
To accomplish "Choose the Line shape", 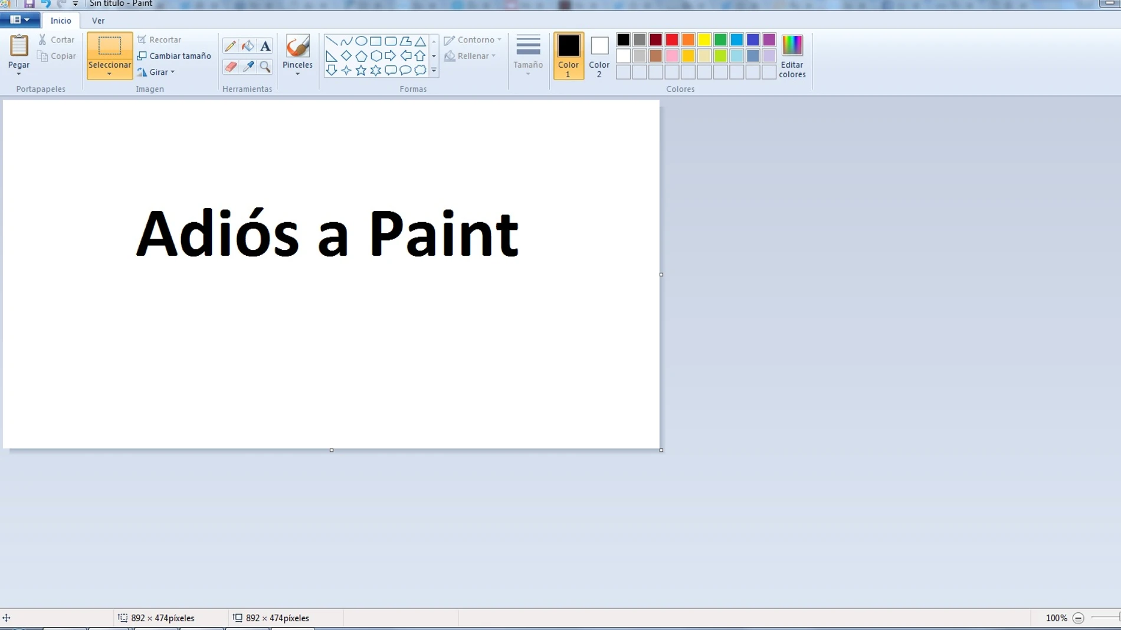I will [332, 41].
